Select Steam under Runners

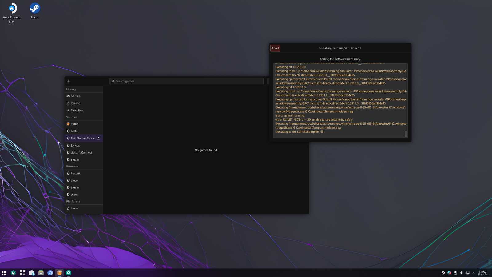(x=84, y=187)
